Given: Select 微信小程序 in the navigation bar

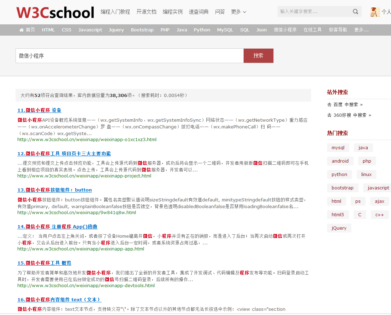Looking at the screenshot, I should 285,30.
